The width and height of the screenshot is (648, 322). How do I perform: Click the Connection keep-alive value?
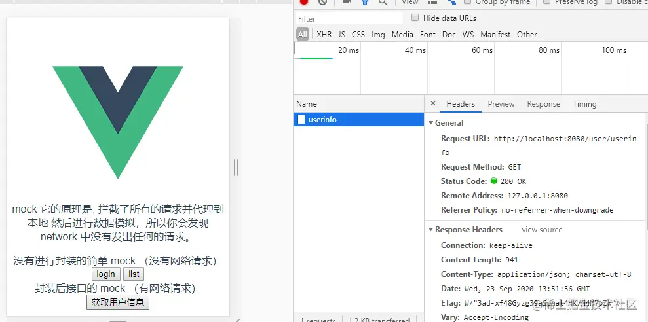(x=511, y=245)
